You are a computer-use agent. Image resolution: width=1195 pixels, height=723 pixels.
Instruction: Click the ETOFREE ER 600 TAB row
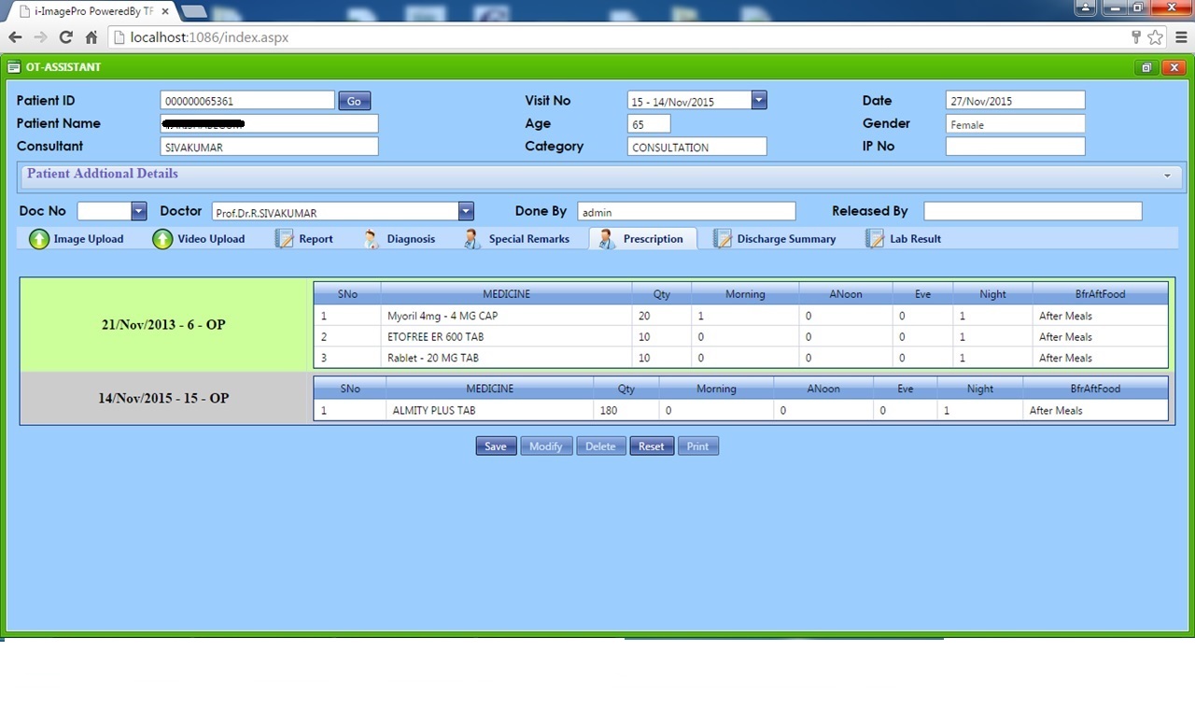pos(740,336)
